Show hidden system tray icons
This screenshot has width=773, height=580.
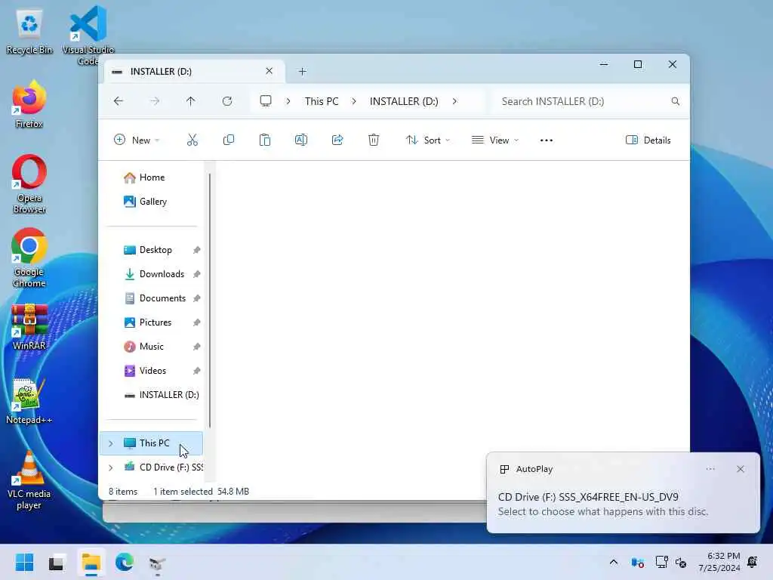(614, 562)
